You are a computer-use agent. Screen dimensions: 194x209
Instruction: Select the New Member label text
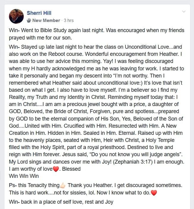(46, 20)
